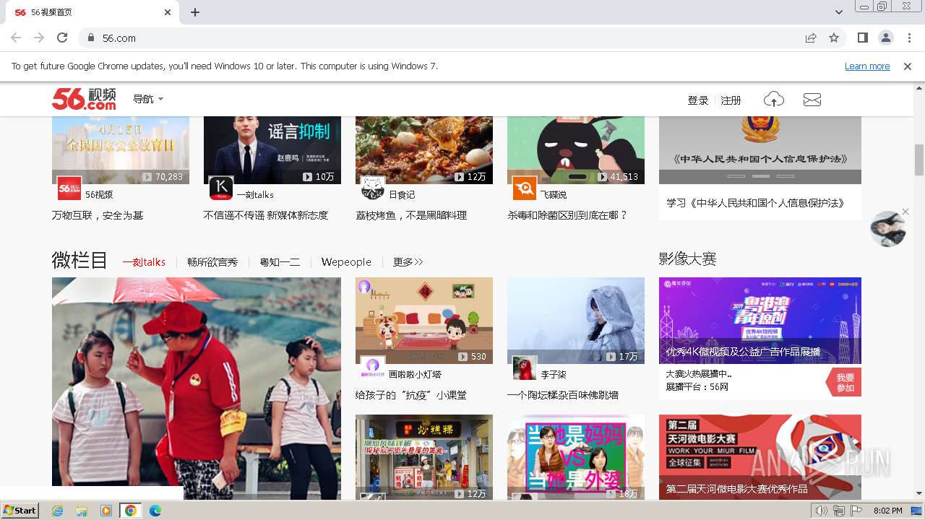Click the 我要参加 button

point(844,383)
